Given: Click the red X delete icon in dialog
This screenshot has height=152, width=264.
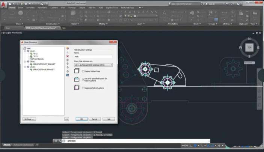Looking at the screenshot, I should [x=68, y=56].
